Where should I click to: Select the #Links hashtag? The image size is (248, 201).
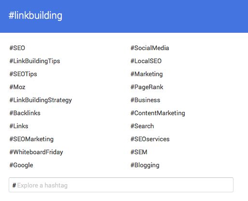point(19,126)
